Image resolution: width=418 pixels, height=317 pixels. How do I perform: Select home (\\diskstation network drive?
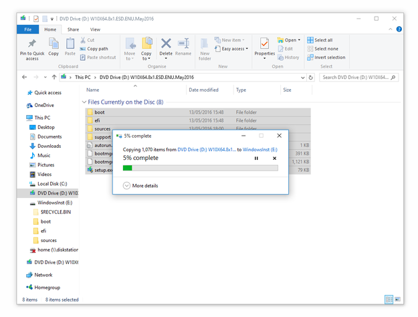tap(54, 250)
